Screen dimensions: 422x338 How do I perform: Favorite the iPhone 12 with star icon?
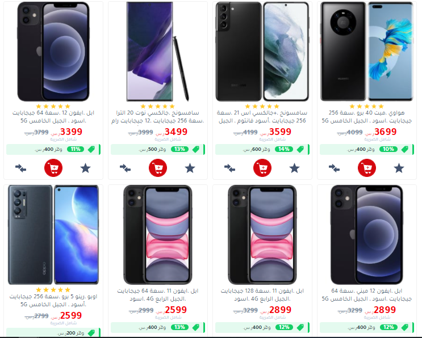(x=85, y=168)
